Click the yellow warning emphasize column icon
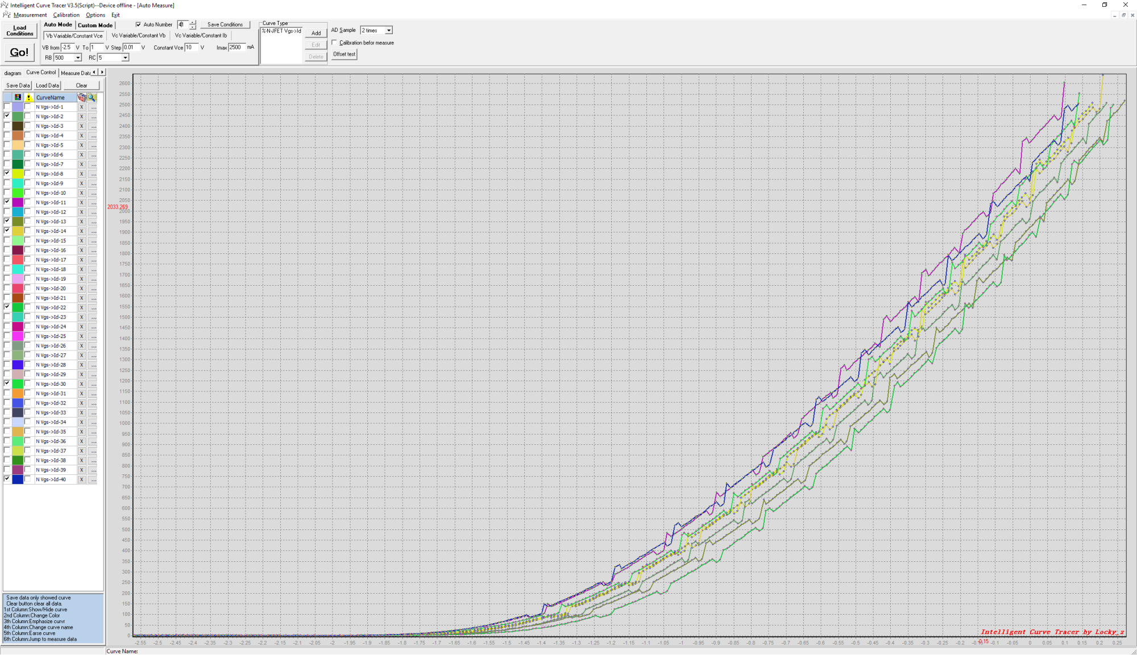1137x655 pixels. point(28,97)
